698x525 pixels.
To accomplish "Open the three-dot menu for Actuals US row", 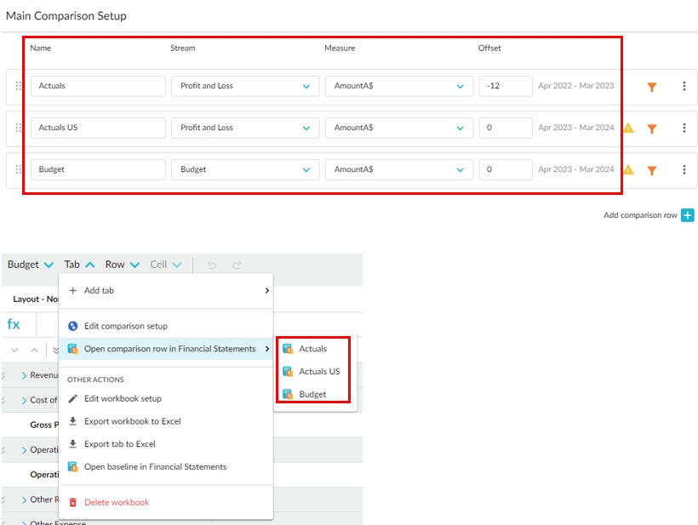I will click(684, 128).
